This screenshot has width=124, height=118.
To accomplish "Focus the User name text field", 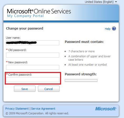I will point(33,43).
